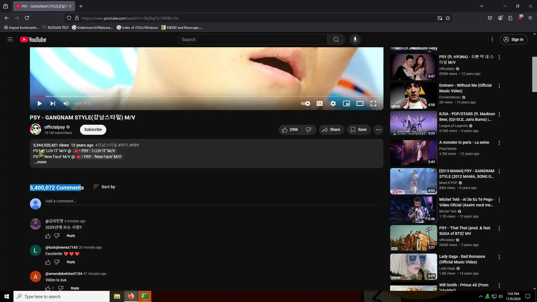Click the Add a comment field
This screenshot has height=302, width=537.
coord(196,201)
